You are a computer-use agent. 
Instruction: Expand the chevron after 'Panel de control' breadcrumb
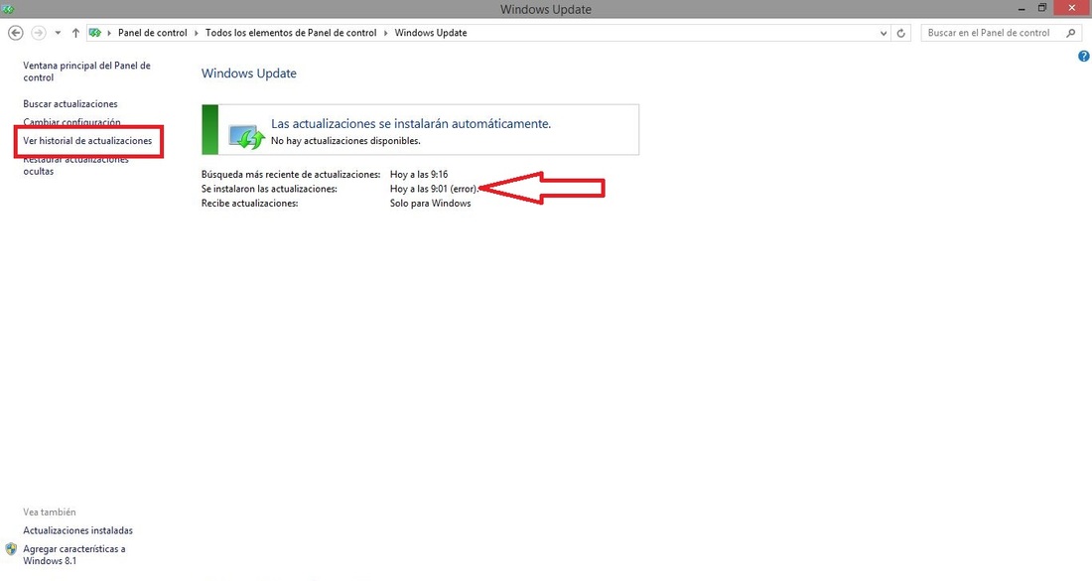click(x=196, y=33)
